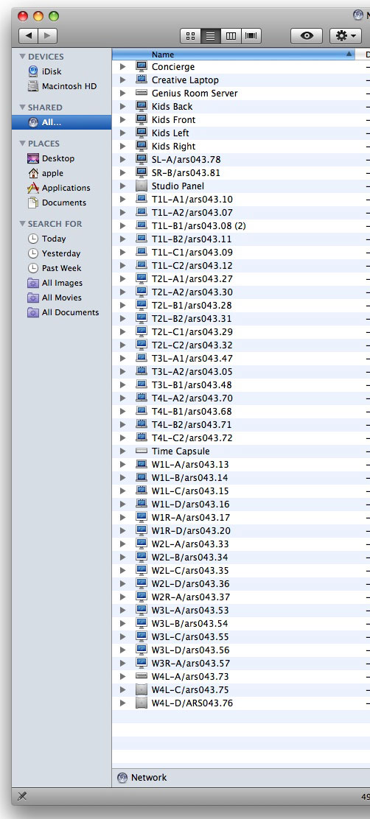The image size is (370, 819).
Task: Open the Action gear menu
Action: pyautogui.click(x=346, y=36)
